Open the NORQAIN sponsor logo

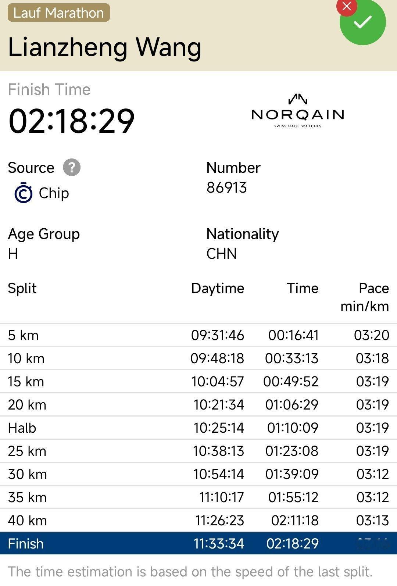click(297, 111)
